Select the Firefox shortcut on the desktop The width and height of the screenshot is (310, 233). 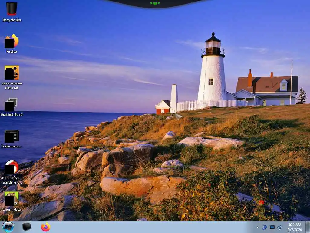pos(12,43)
